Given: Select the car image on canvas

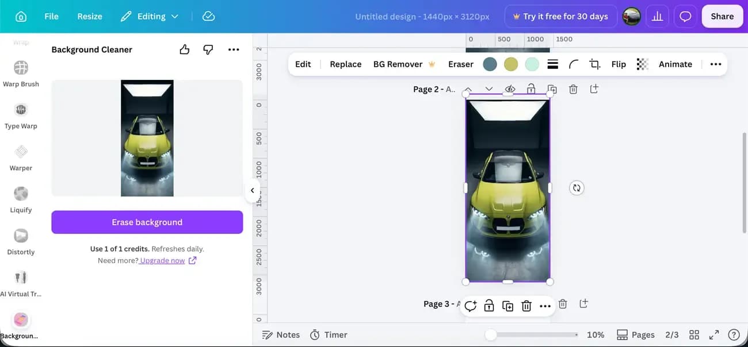Looking at the screenshot, I should pos(507,188).
